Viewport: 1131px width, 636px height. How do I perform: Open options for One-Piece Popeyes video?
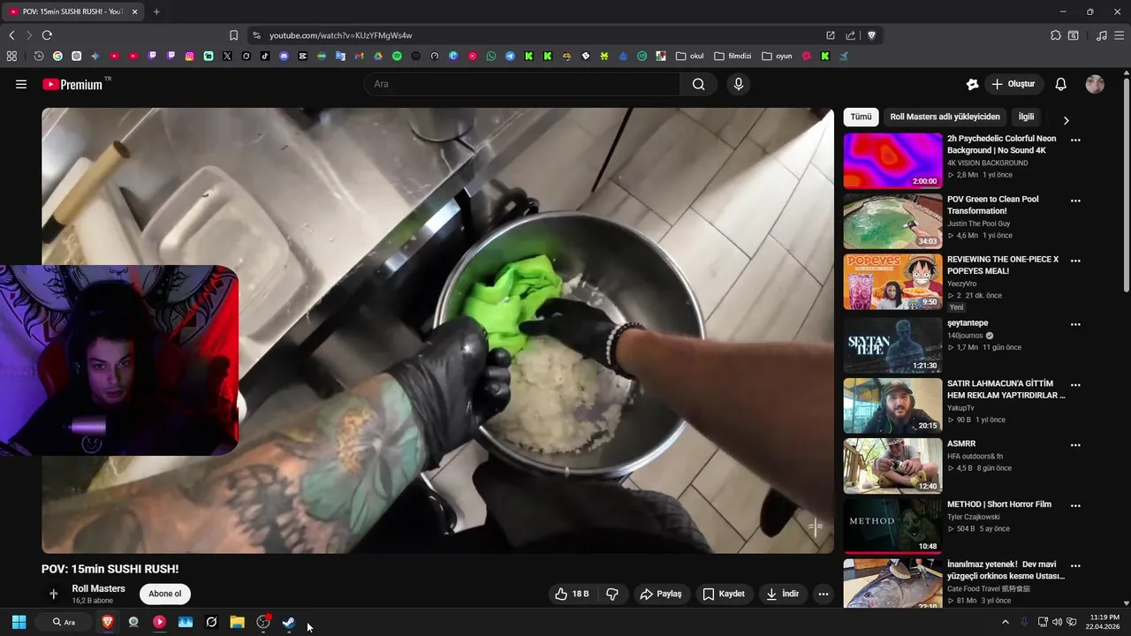tap(1075, 261)
